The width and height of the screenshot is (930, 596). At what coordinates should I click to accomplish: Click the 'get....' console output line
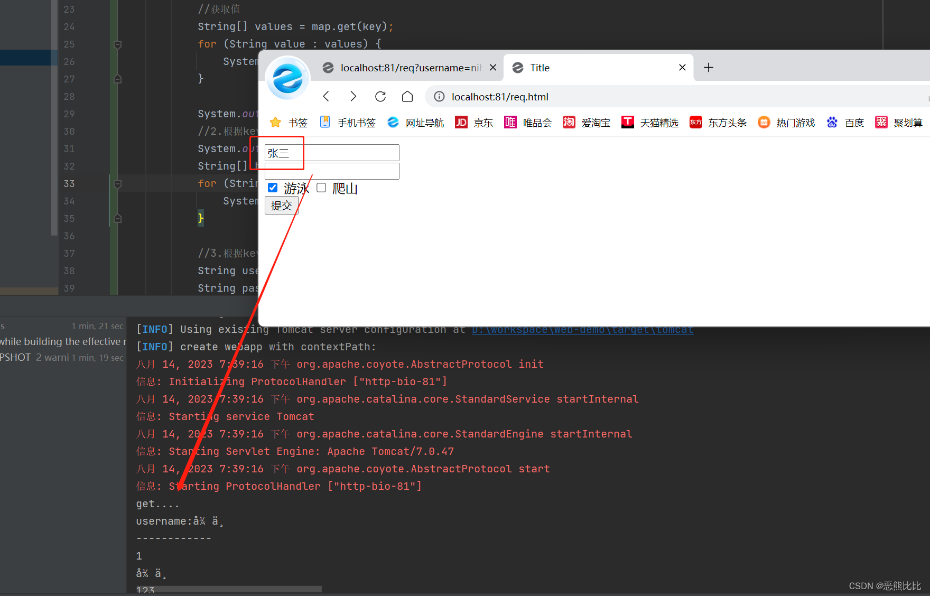(x=157, y=504)
